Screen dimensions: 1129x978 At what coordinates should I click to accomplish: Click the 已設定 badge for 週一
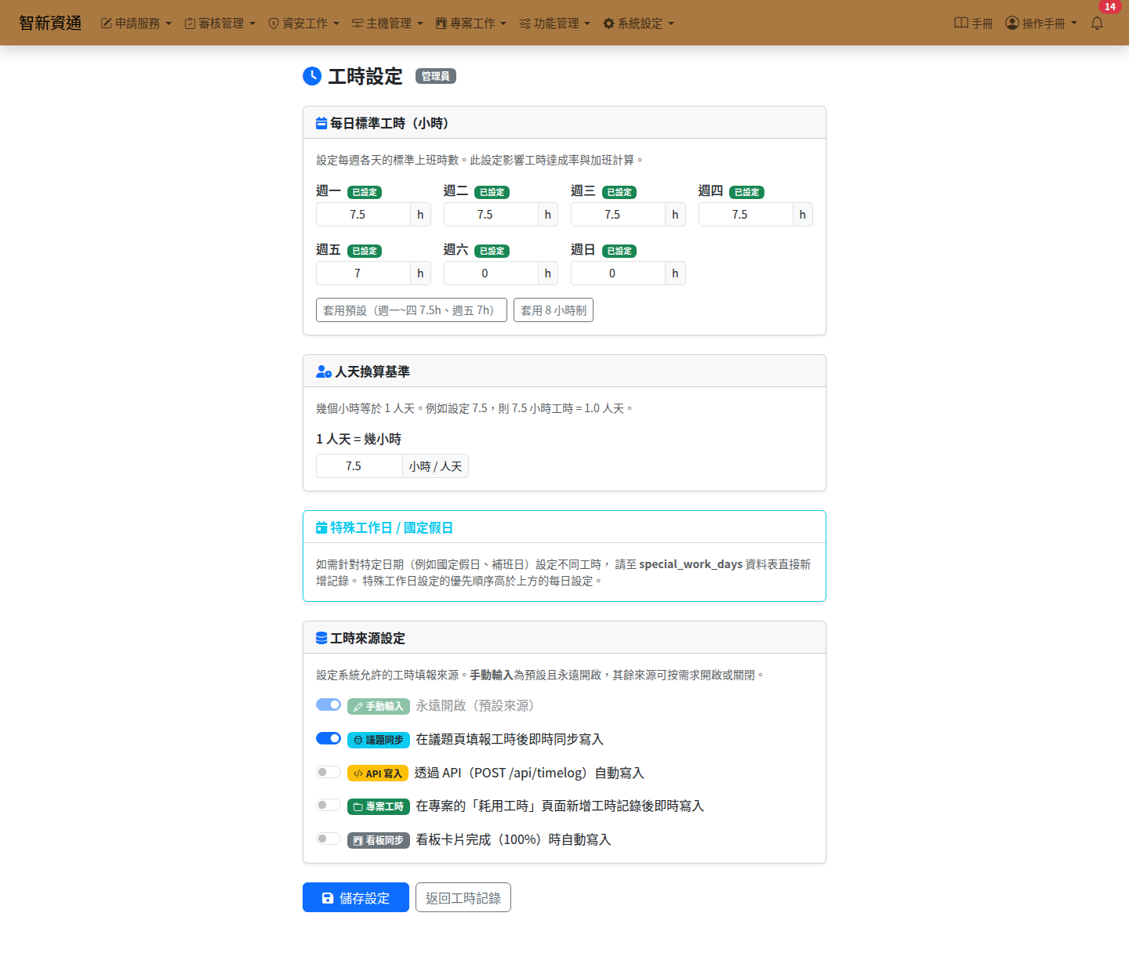click(365, 192)
